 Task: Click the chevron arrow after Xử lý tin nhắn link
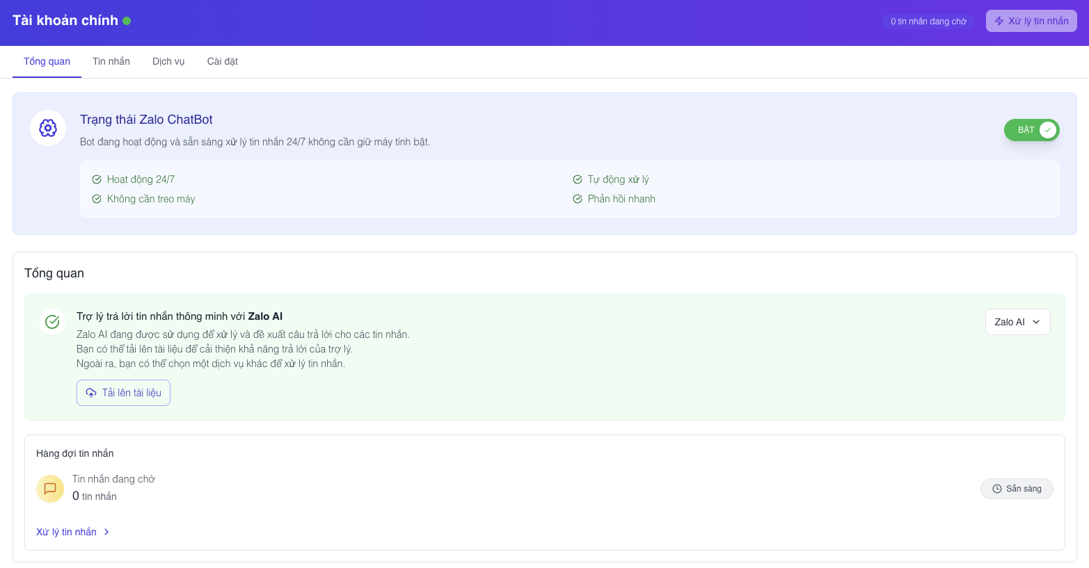tap(106, 532)
